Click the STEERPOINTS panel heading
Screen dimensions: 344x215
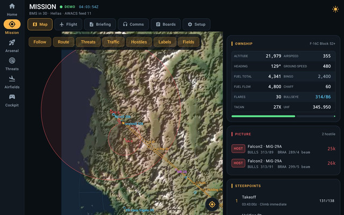[x=248, y=186]
